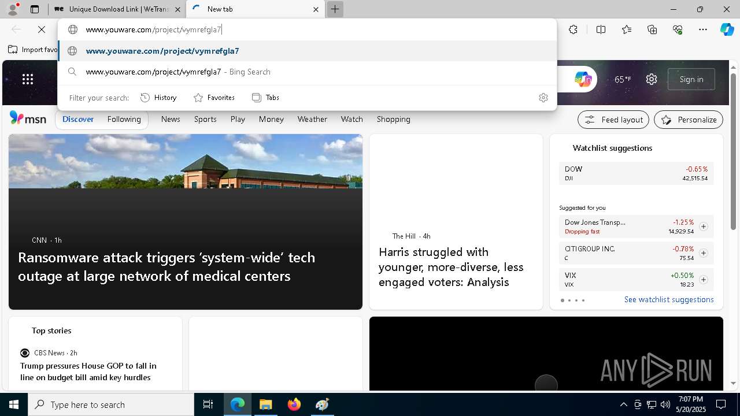
Task: Add VIX to watchlist
Action: point(703,280)
